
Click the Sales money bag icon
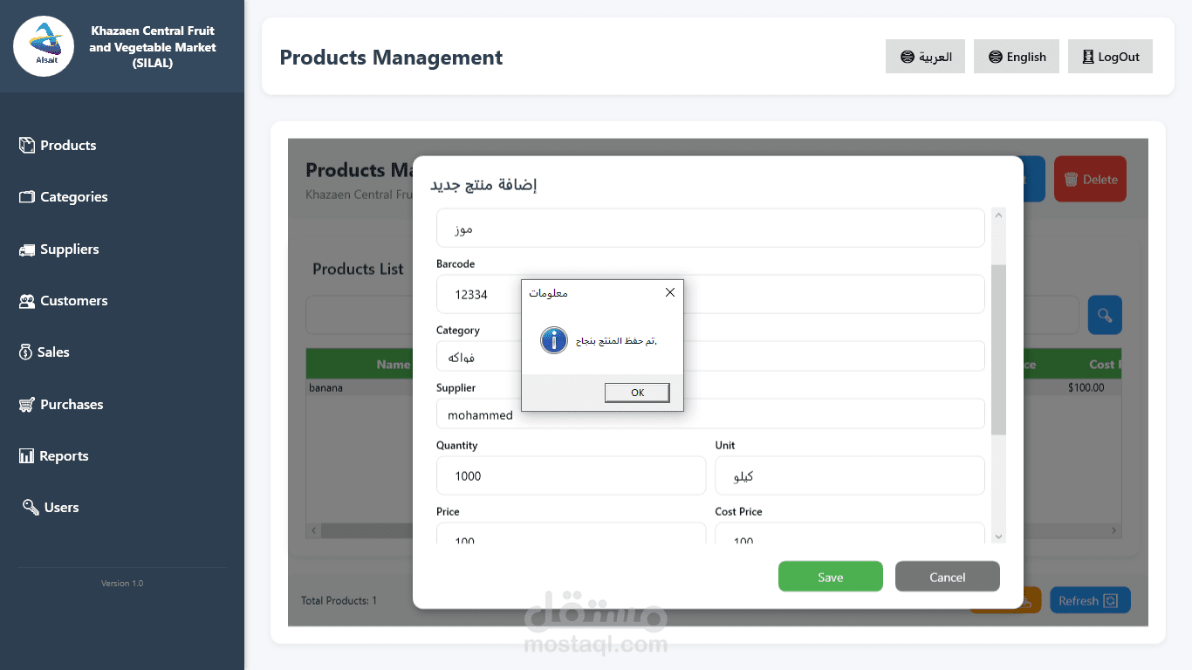pos(26,352)
